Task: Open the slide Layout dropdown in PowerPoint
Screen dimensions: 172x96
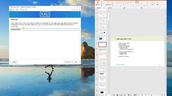Action: [113, 2]
